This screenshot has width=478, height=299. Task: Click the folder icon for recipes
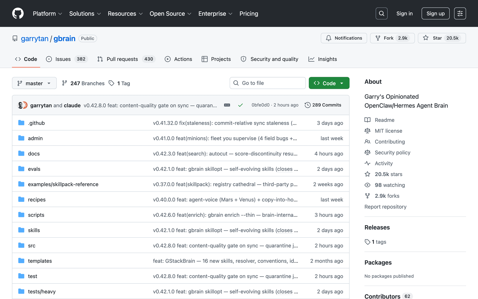tap(21, 199)
